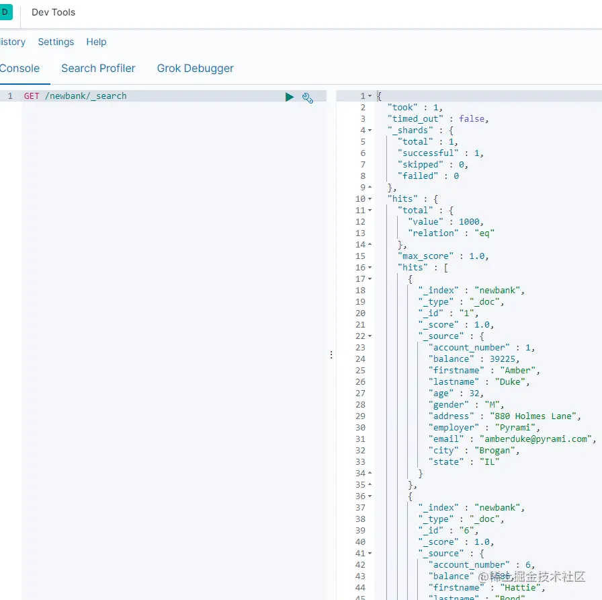Open the History menu item

(x=12, y=42)
